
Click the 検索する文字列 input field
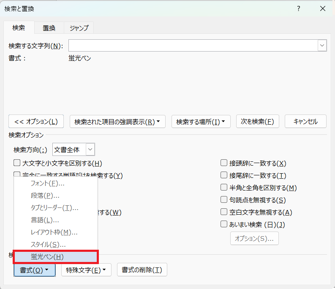193,46
